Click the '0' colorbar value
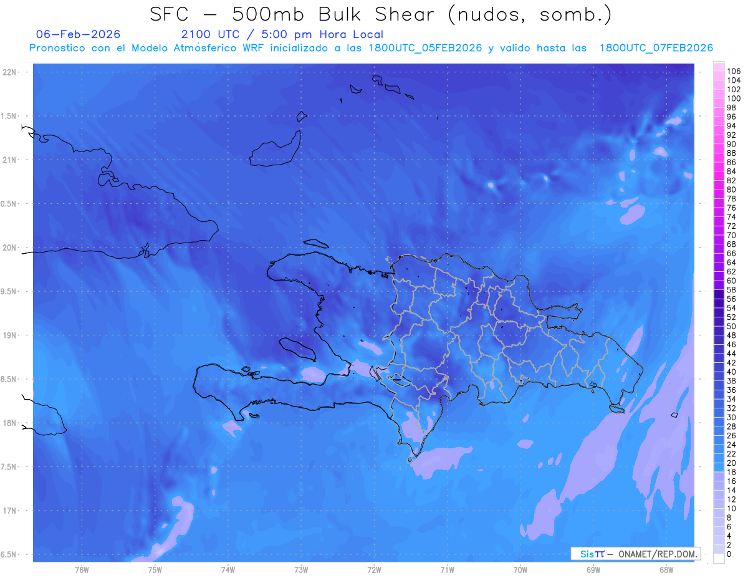This screenshot has height=578, width=748. pyautogui.click(x=729, y=554)
